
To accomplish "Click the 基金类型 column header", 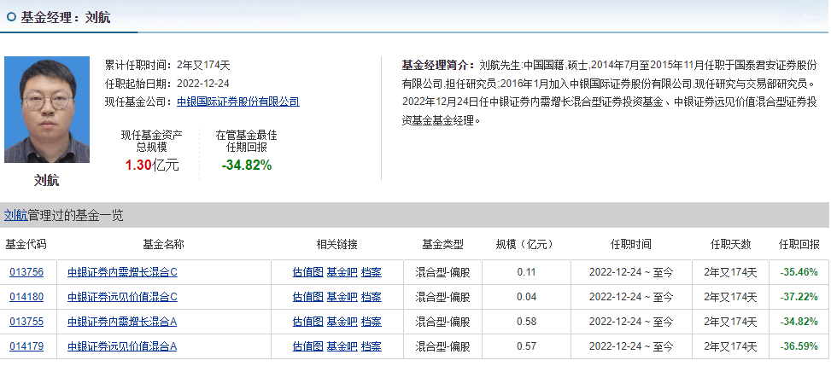I will point(442,244).
